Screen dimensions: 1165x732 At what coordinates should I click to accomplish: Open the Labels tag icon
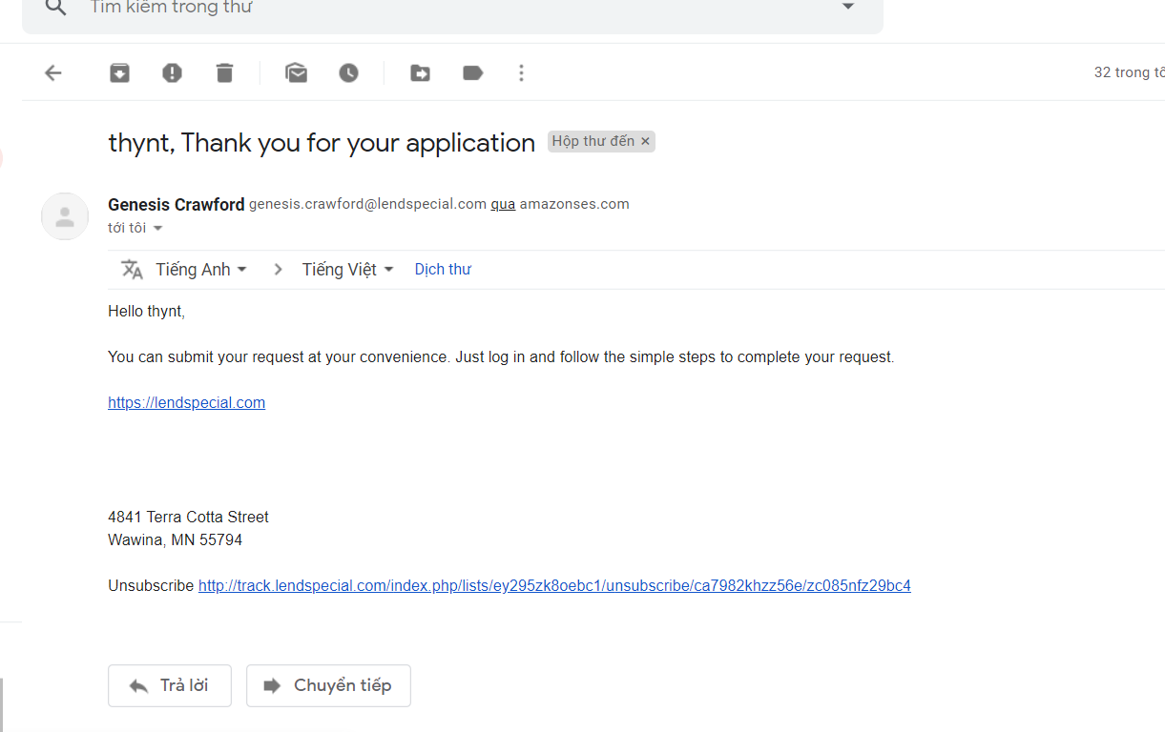click(472, 72)
